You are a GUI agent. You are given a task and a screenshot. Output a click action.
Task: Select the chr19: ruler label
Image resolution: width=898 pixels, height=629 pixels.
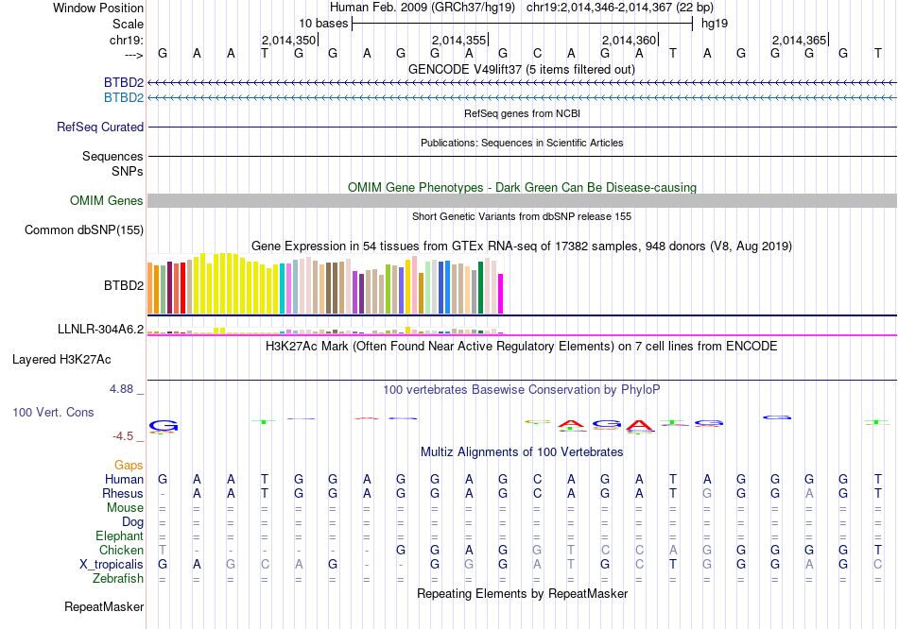click(x=127, y=40)
